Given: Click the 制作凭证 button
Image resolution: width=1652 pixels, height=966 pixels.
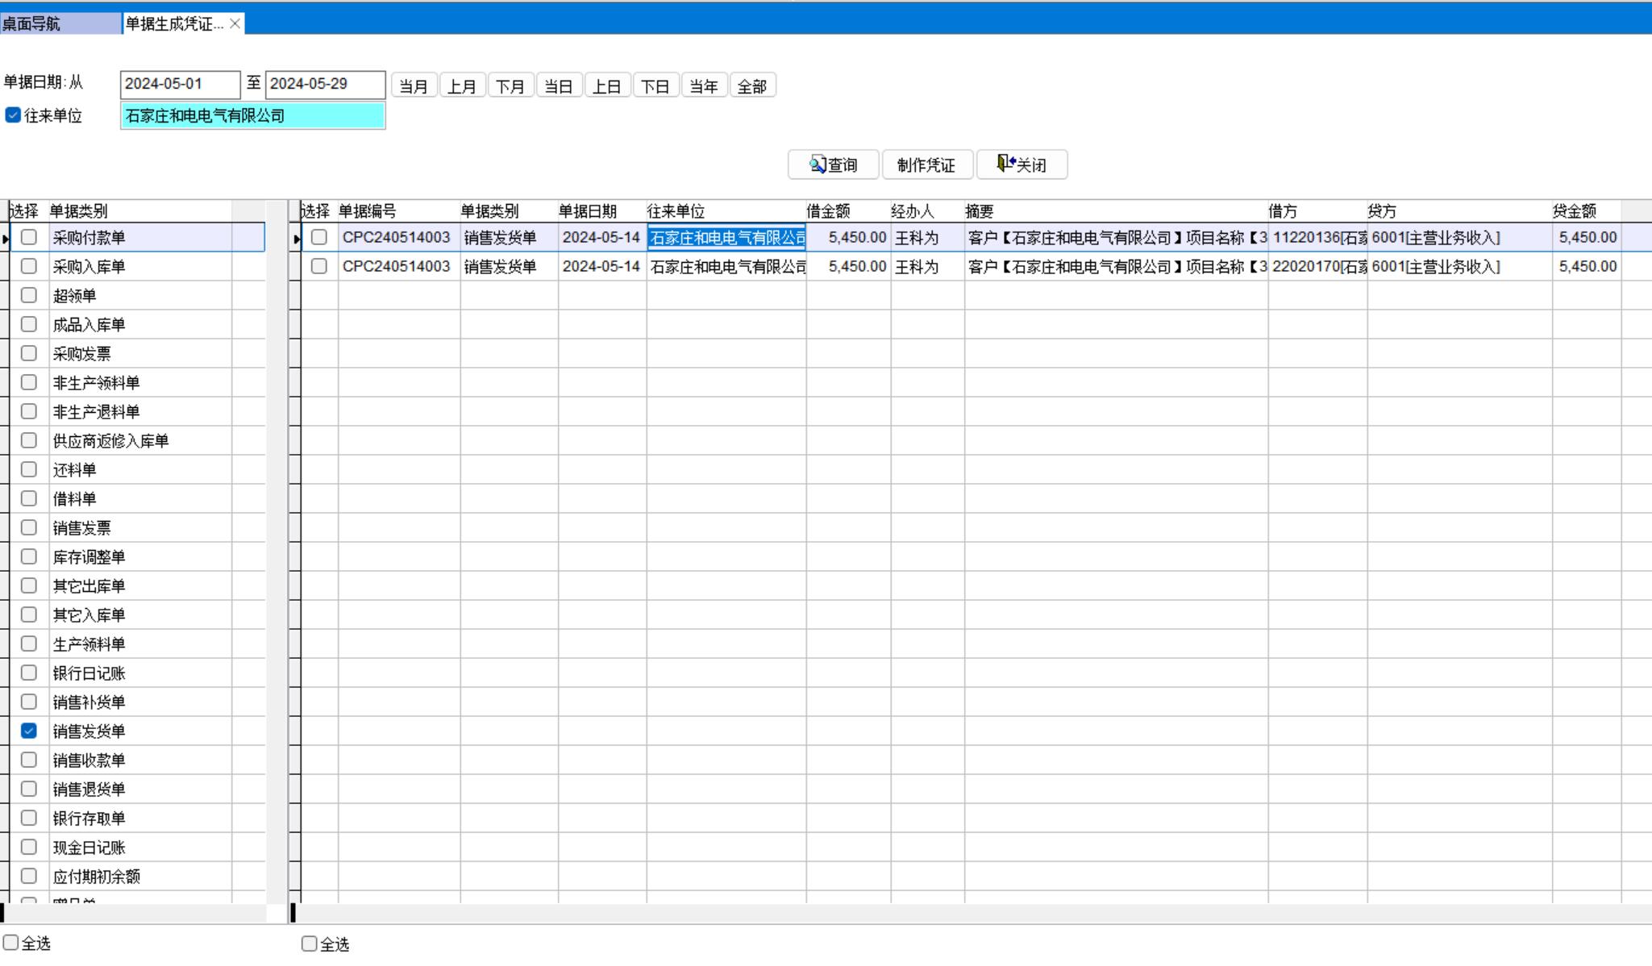Looking at the screenshot, I should point(926,164).
